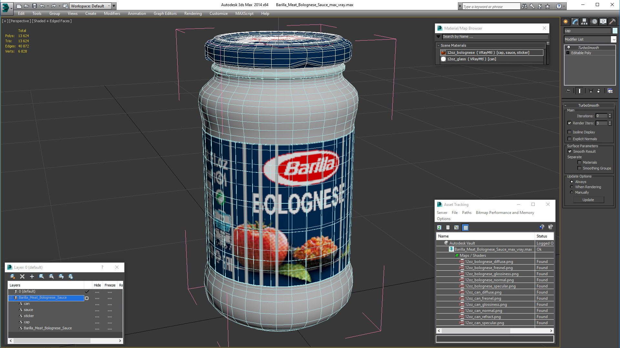
Task: Toggle Show End Result icon
Action: coord(580,91)
